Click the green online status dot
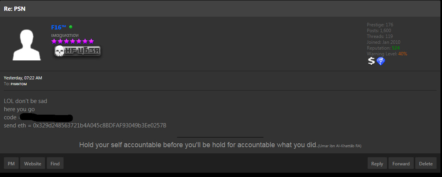The width and height of the screenshot is (442, 177). pyautogui.click(x=71, y=27)
